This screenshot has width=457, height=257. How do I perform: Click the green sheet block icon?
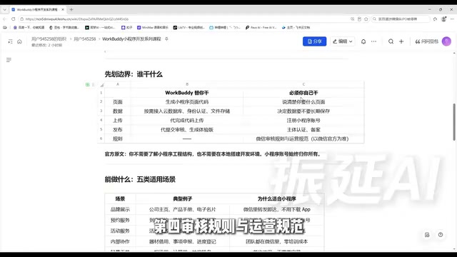pyautogui.click(x=87, y=84)
